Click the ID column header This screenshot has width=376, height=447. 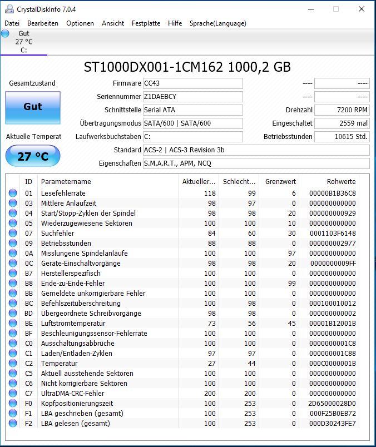[x=28, y=182]
